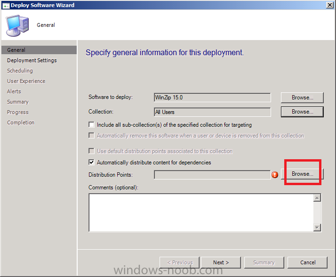Screen dimensions: 336x277
Task: Select Summary in the left sidebar
Action: 18,102
